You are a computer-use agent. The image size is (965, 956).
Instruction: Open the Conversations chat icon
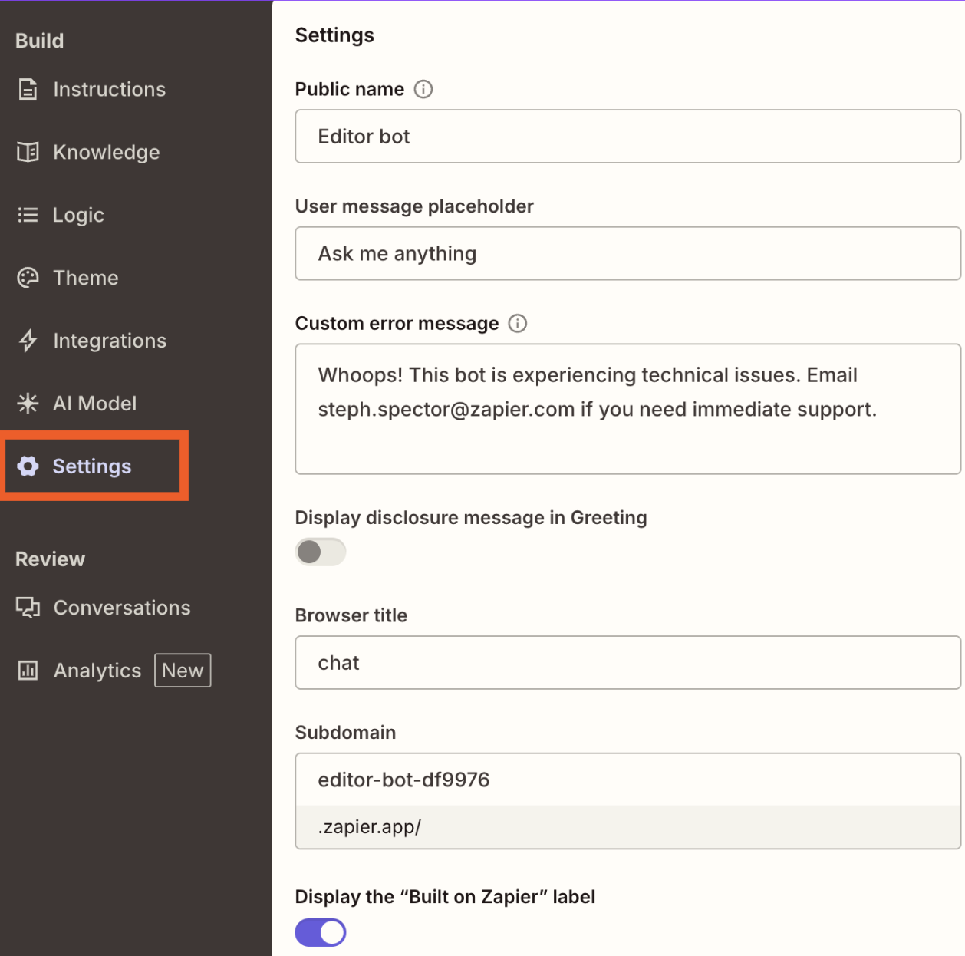(27, 607)
